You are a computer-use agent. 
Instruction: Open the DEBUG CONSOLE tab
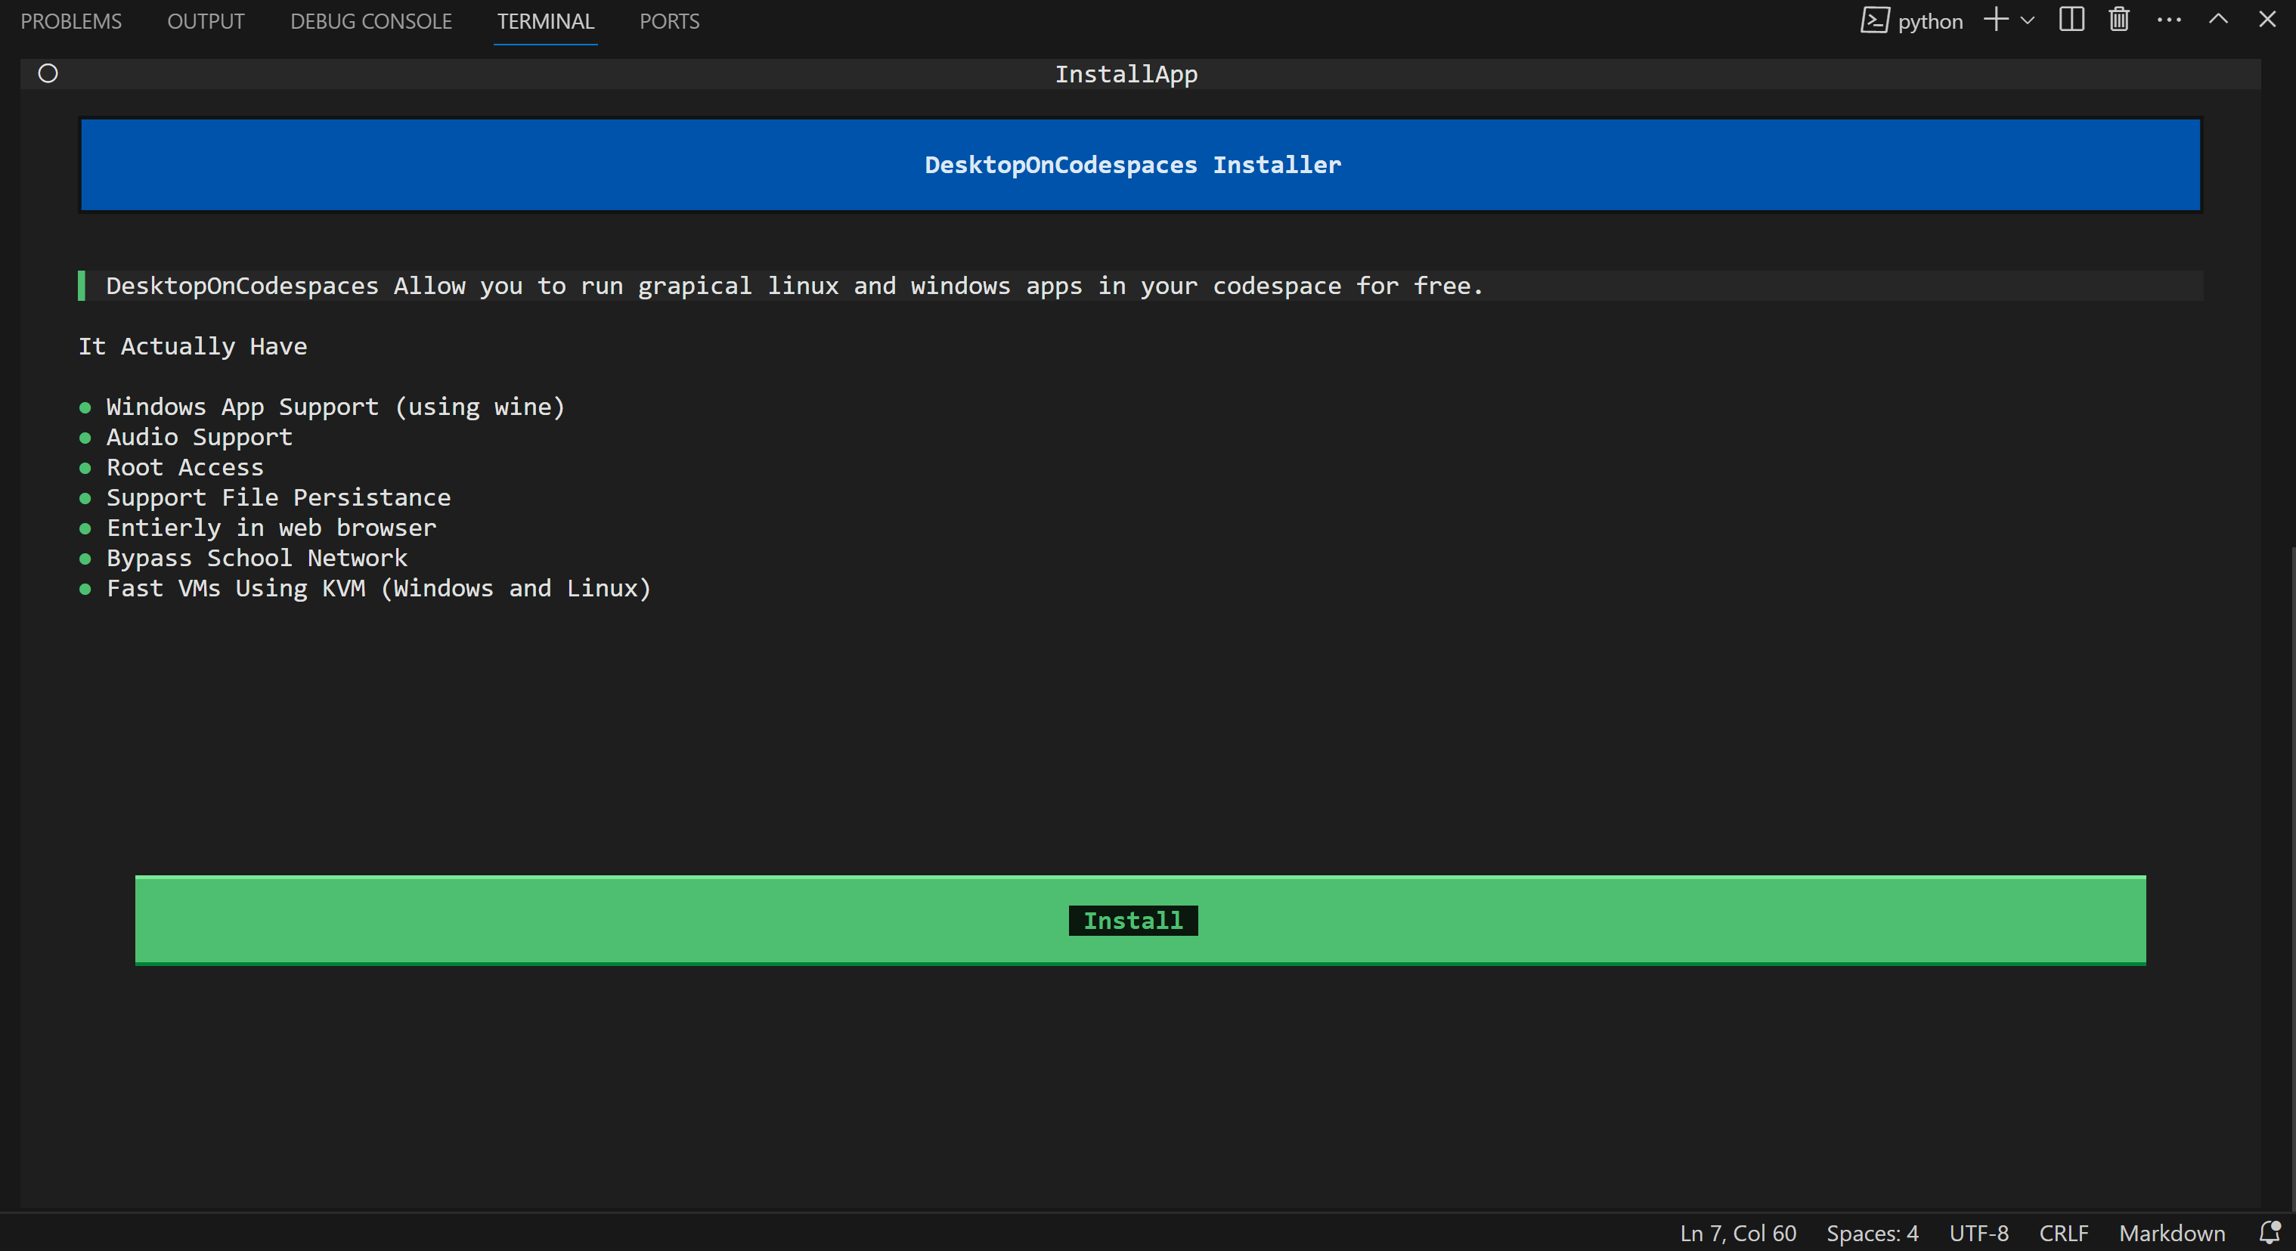[x=370, y=21]
